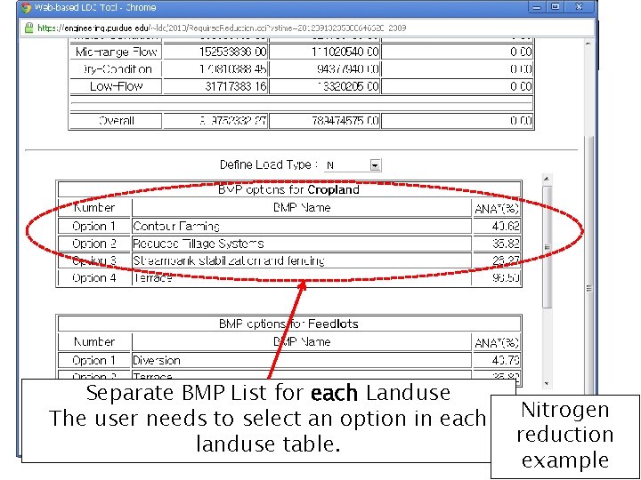641x480 pixels.
Task: Select Option 1 Contour Farming row
Action: point(289,226)
